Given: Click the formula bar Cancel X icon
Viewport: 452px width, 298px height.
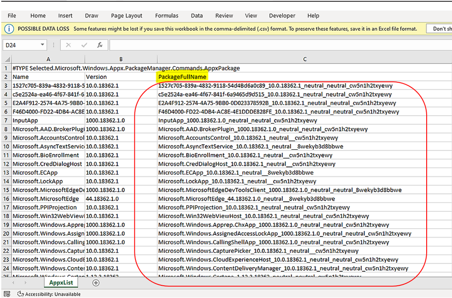Looking at the screenshot, I should [68, 45].
